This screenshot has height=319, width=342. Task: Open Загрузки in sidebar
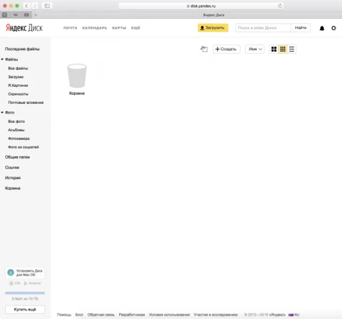(x=15, y=77)
